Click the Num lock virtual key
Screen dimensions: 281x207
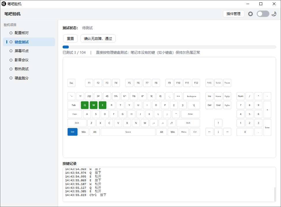point(241,96)
